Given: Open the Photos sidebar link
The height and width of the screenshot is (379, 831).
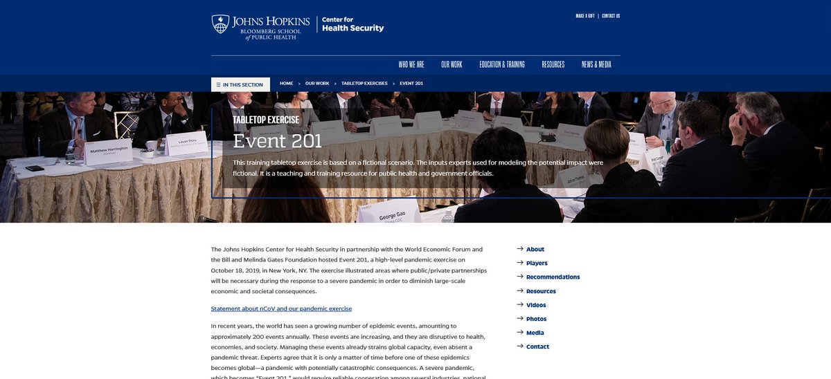Looking at the screenshot, I should (x=536, y=319).
